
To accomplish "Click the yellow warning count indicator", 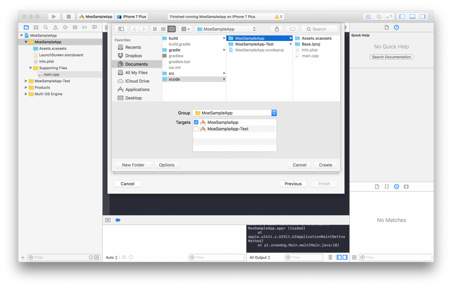I will click(278, 17).
